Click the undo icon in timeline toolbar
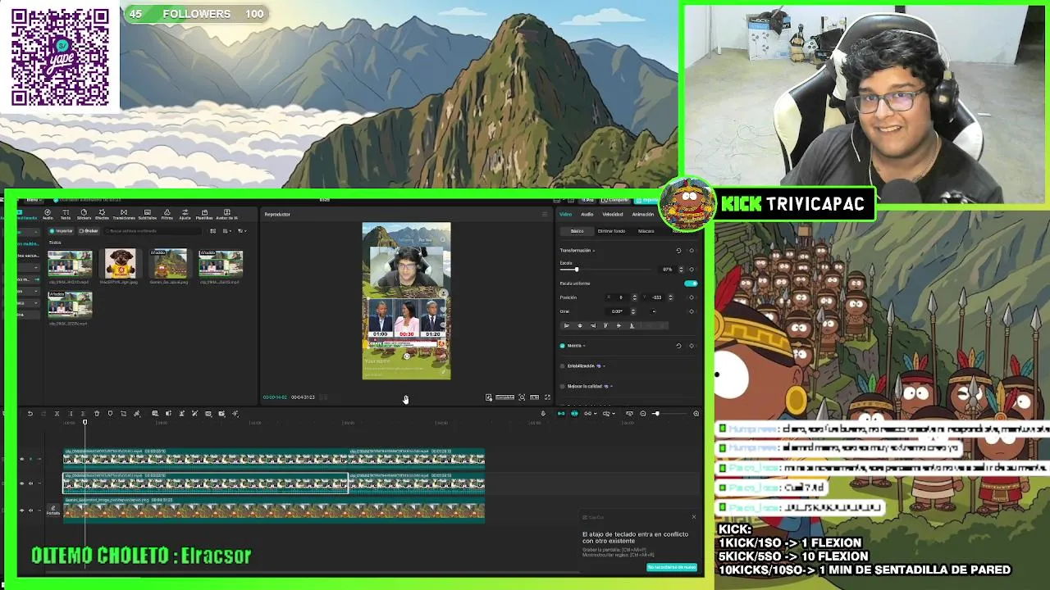The height and width of the screenshot is (590, 1050). (x=30, y=413)
